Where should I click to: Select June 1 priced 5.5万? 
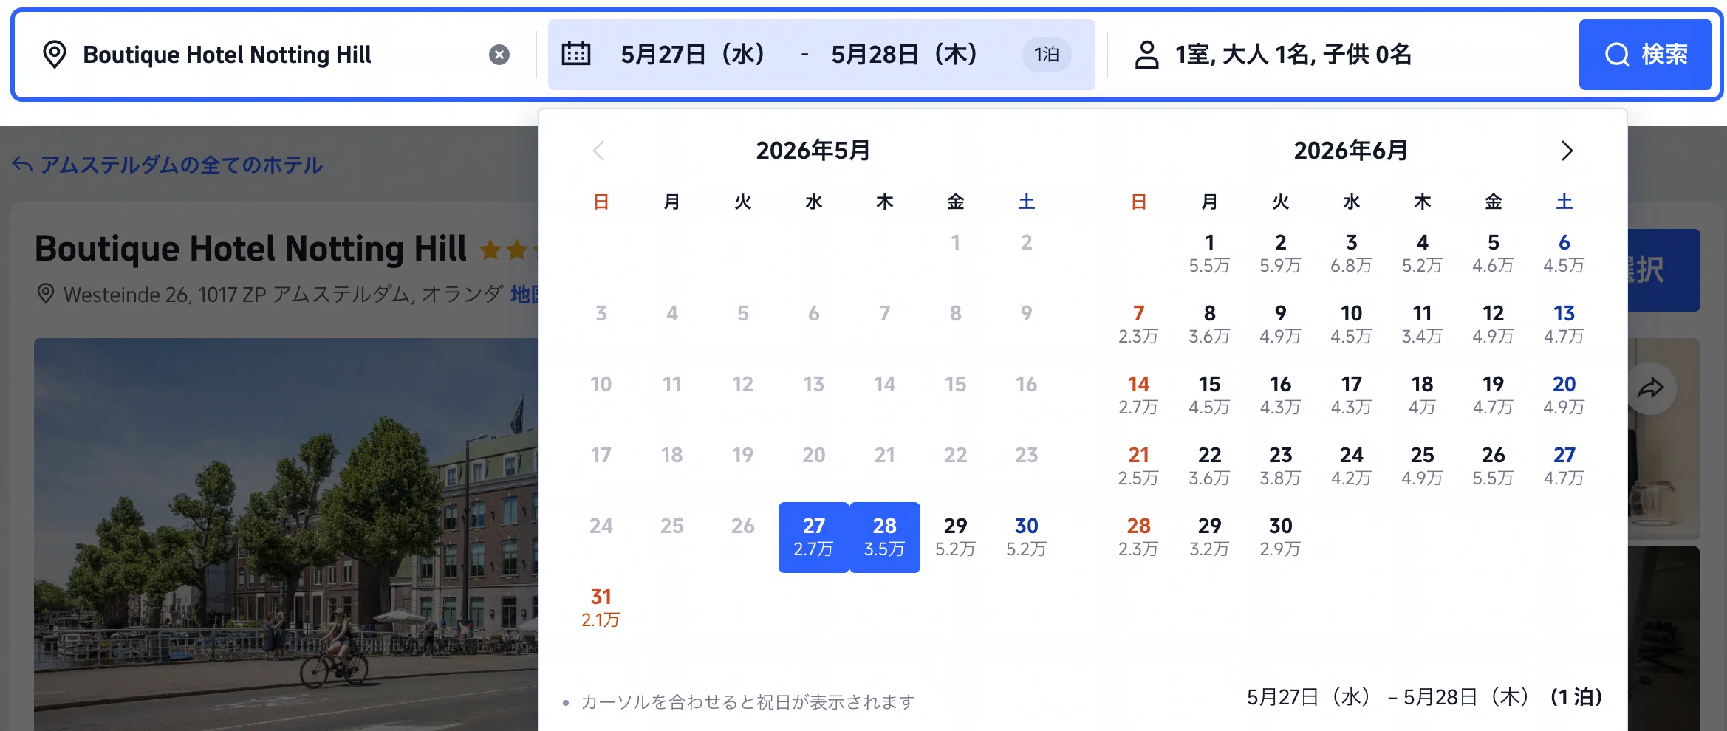point(1210,253)
